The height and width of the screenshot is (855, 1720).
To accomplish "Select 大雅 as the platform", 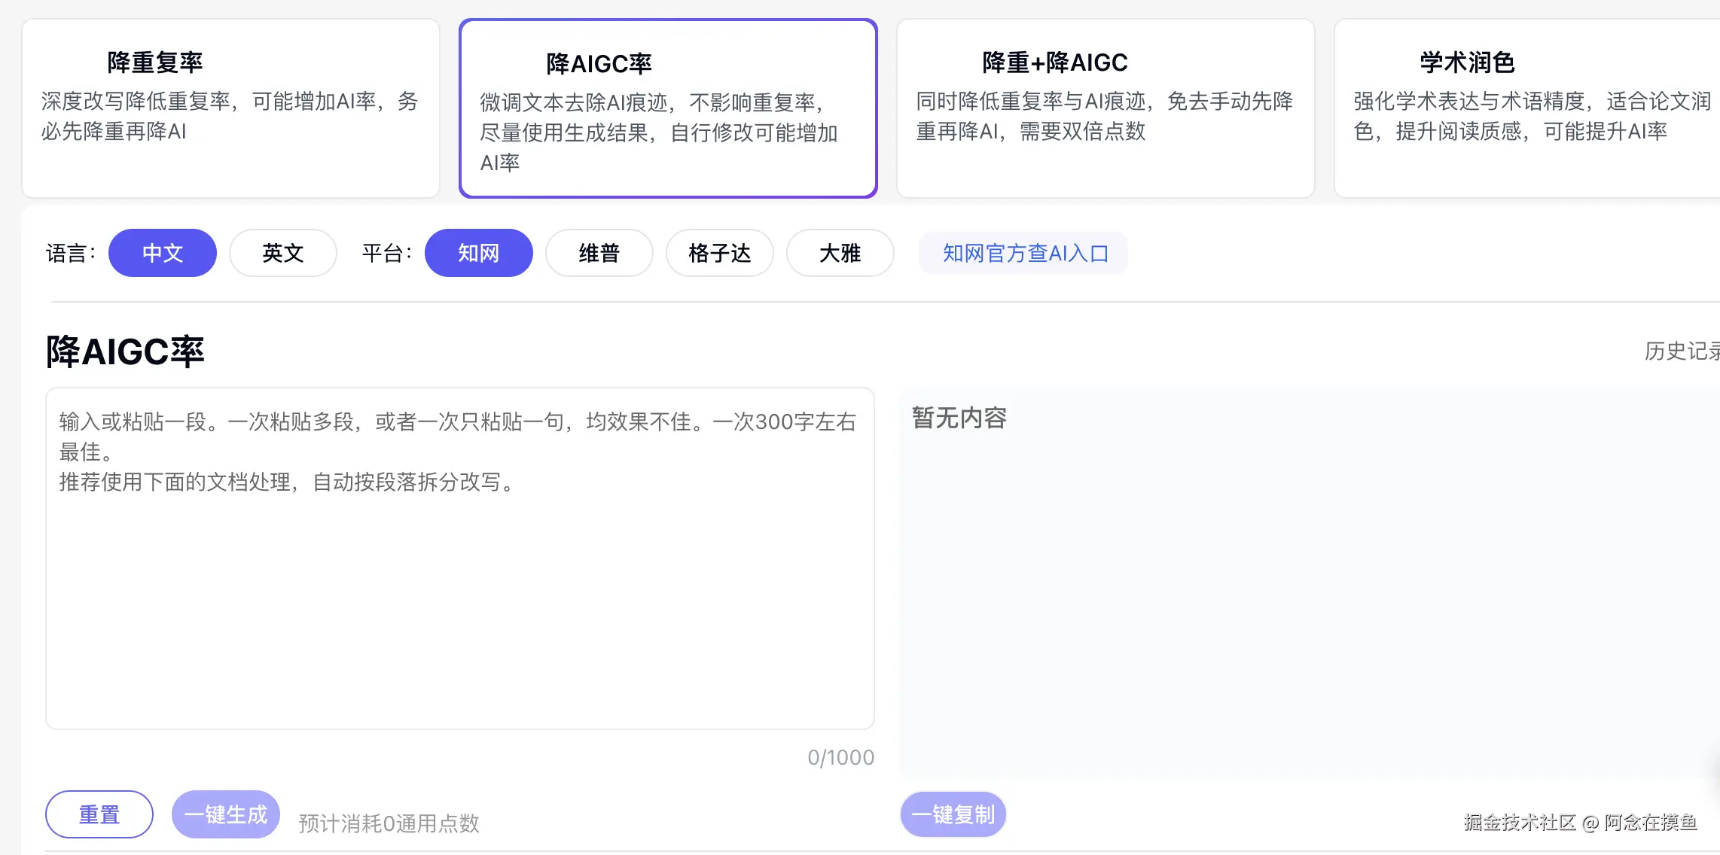I will (x=840, y=253).
